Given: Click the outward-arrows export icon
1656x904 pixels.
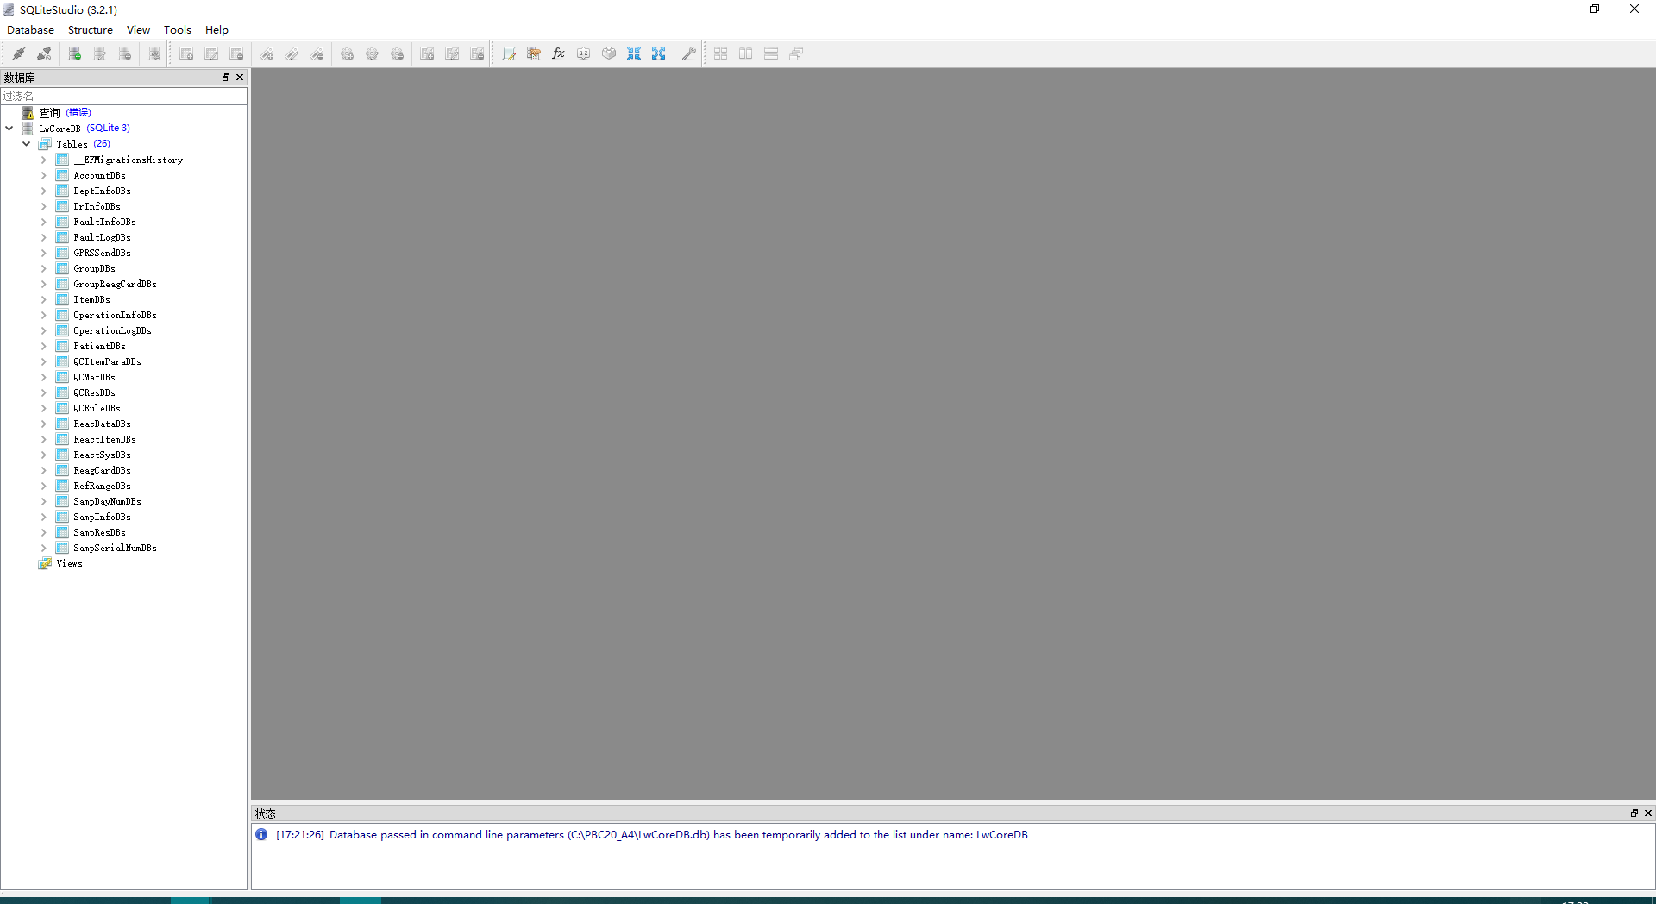Looking at the screenshot, I should [x=659, y=53].
